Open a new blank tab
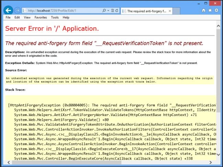 pyautogui.click(x=176, y=11)
